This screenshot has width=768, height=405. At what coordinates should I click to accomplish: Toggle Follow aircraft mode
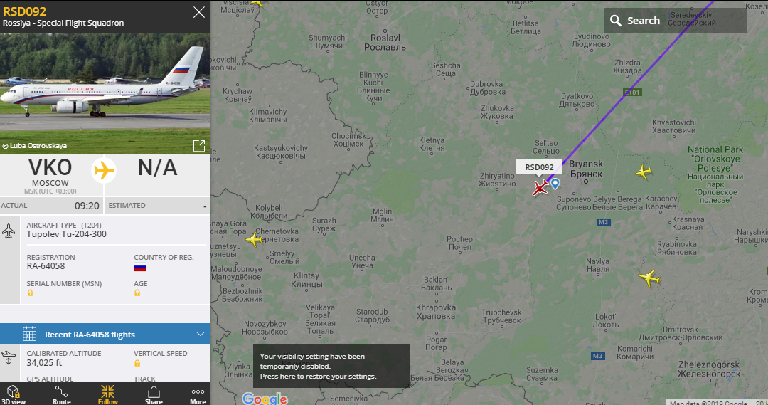tap(108, 394)
